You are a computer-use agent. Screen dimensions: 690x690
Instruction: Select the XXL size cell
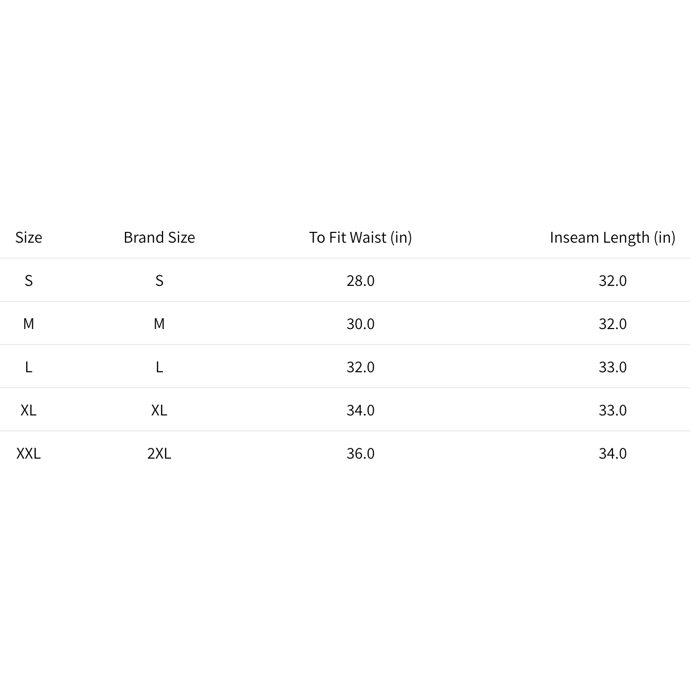click(x=29, y=453)
